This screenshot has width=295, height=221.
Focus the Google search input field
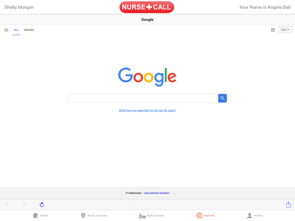pos(143,98)
